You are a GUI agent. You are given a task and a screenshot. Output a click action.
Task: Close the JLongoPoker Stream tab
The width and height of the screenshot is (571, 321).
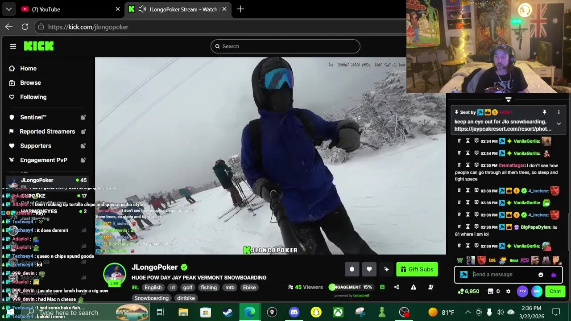(224, 9)
